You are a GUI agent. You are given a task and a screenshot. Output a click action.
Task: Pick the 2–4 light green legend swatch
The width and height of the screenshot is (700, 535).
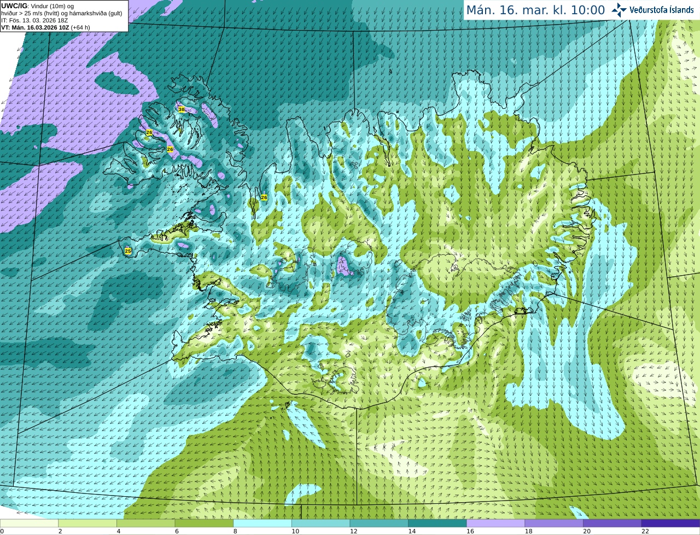point(87,524)
